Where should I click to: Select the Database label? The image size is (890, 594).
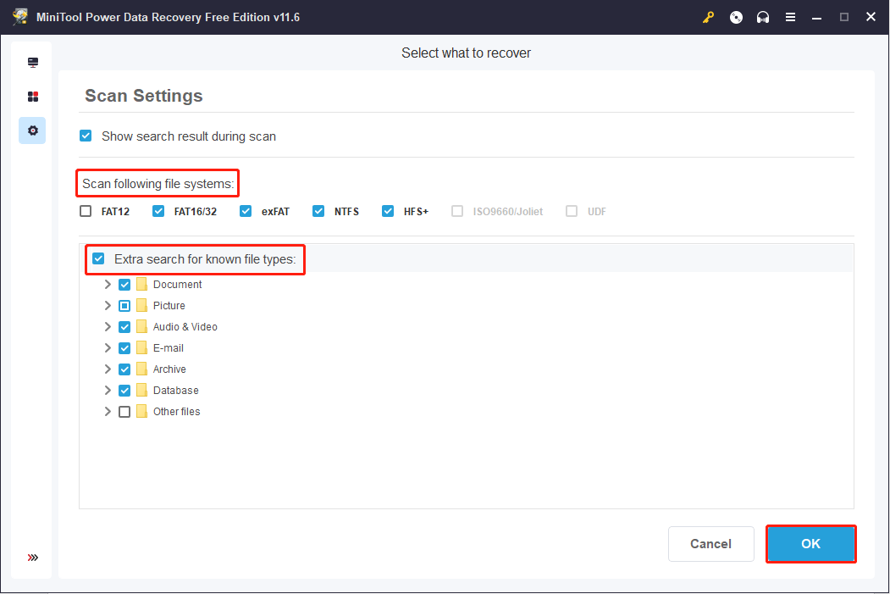coord(176,391)
